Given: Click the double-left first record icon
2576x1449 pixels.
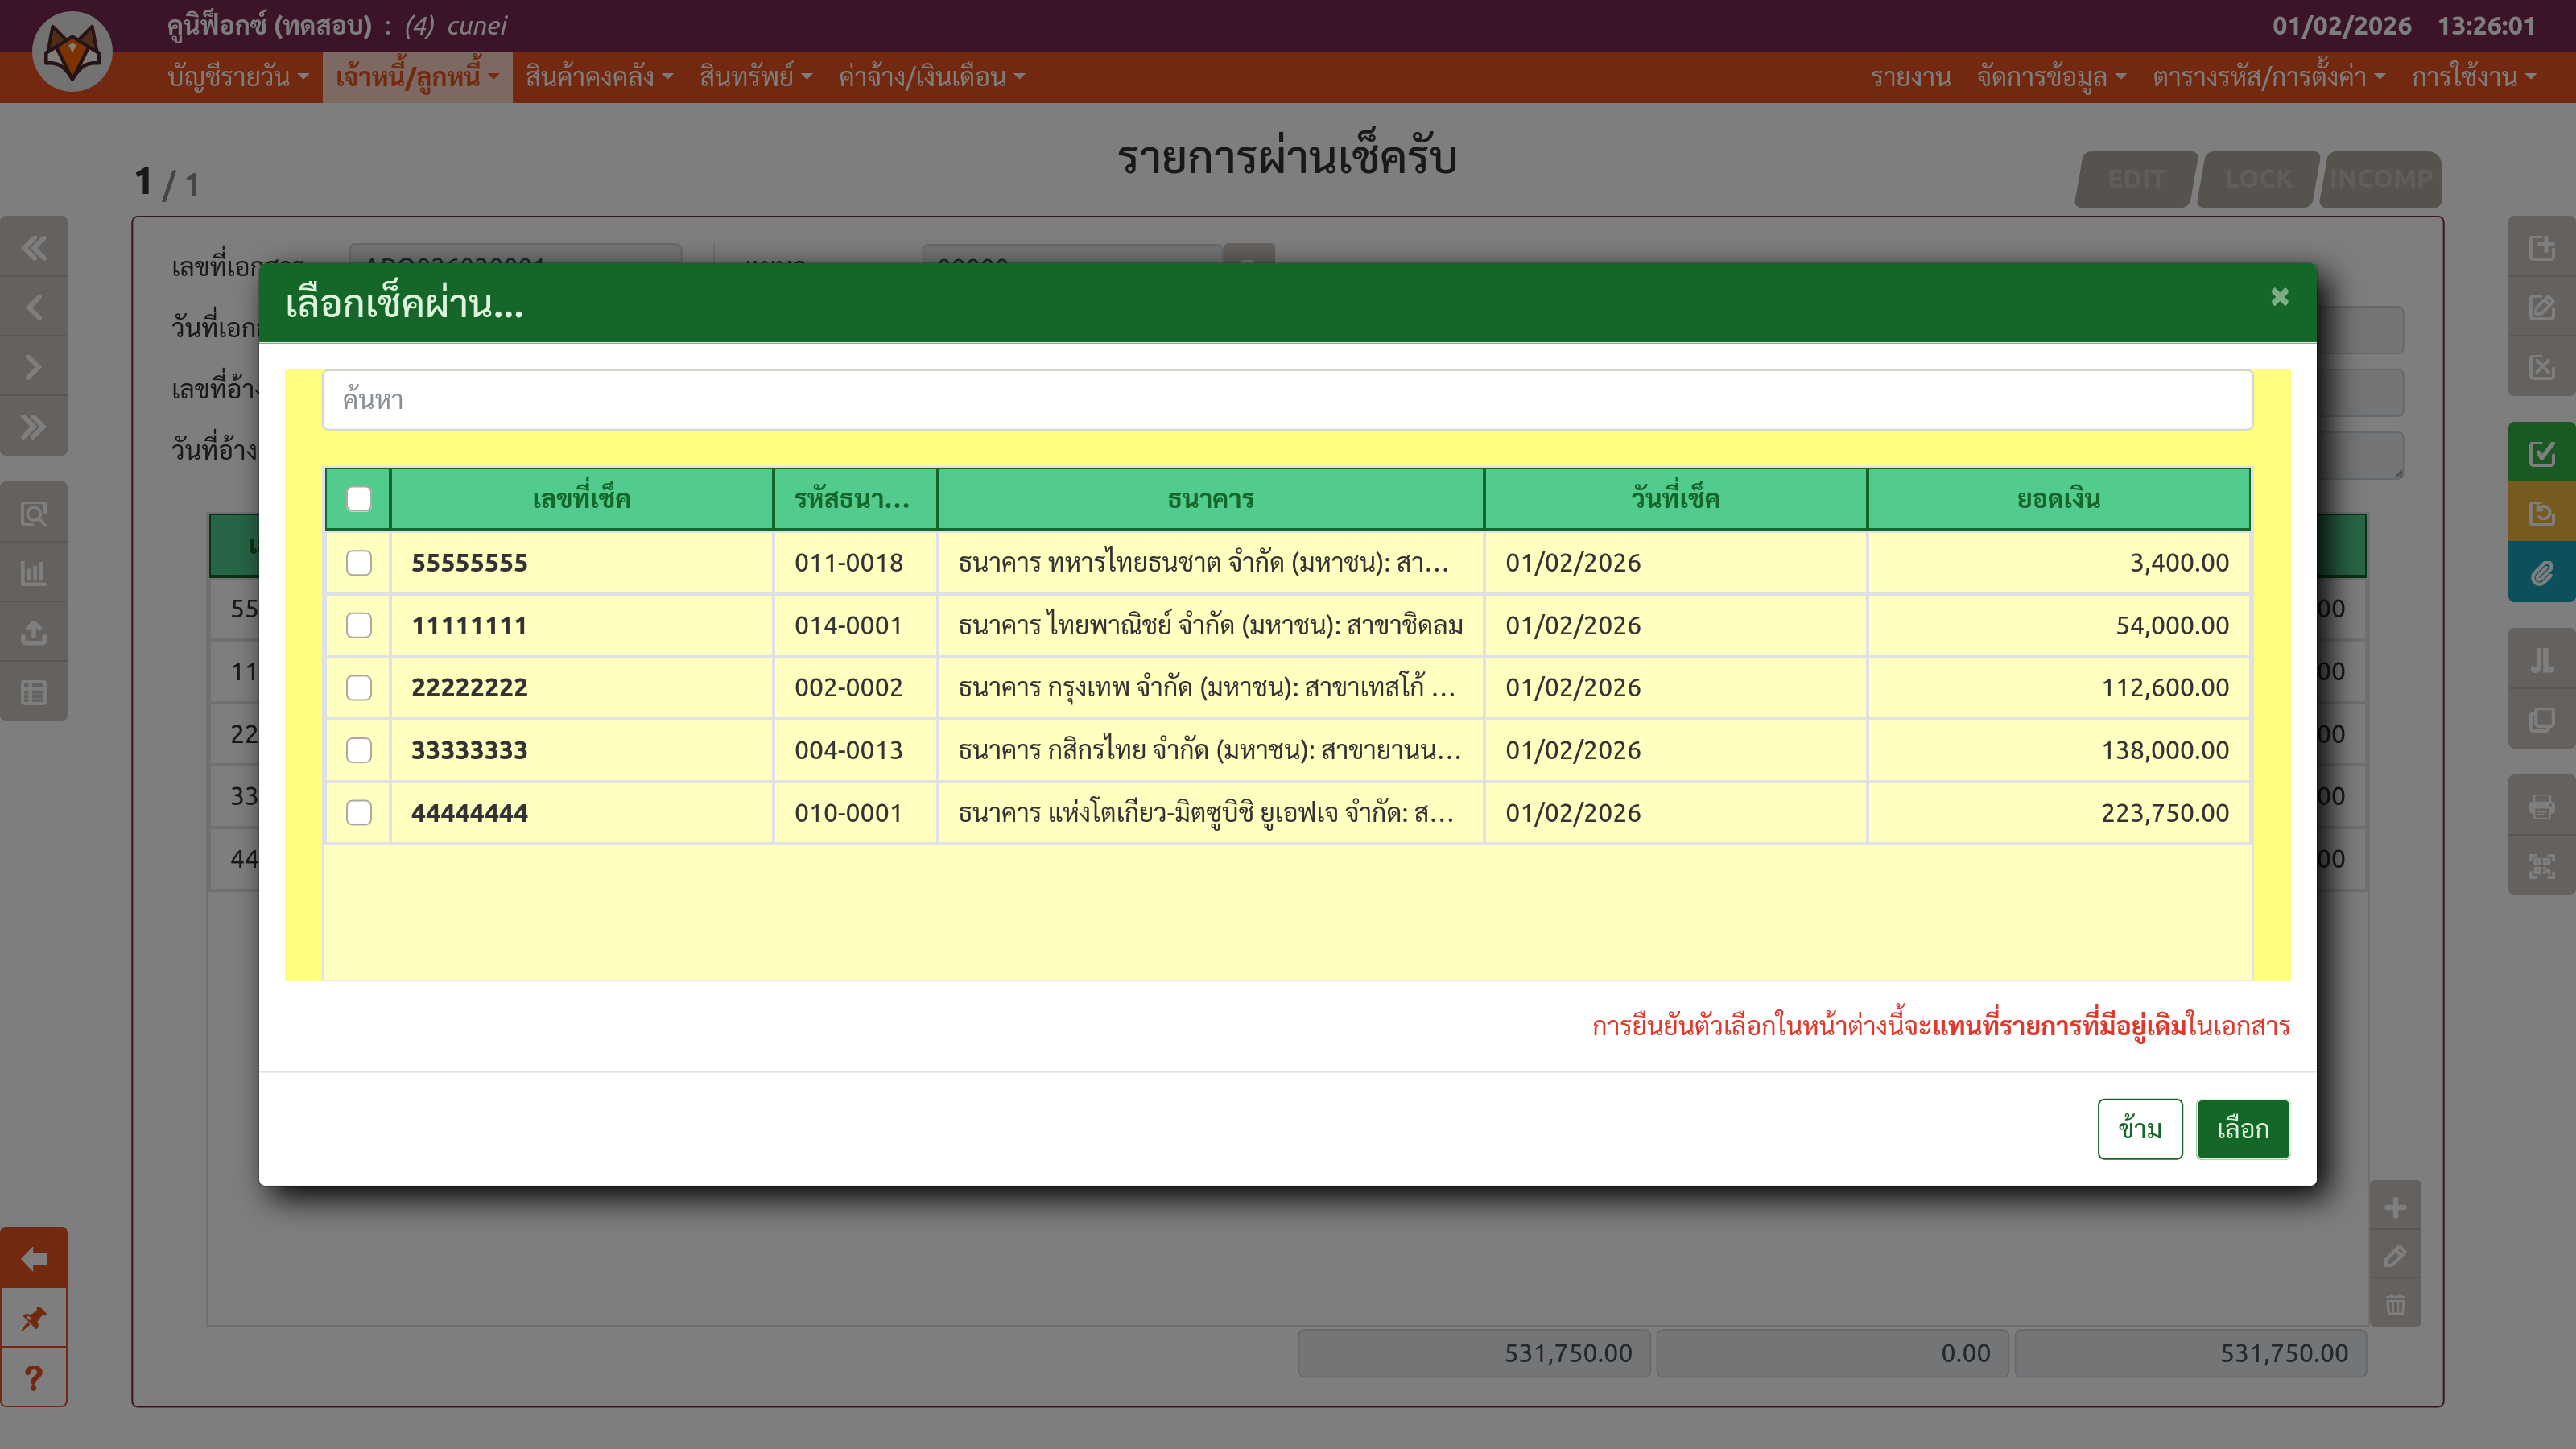Looking at the screenshot, I should (x=34, y=248).
